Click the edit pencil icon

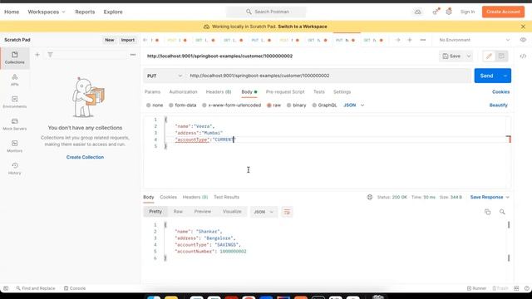(489, 56)
